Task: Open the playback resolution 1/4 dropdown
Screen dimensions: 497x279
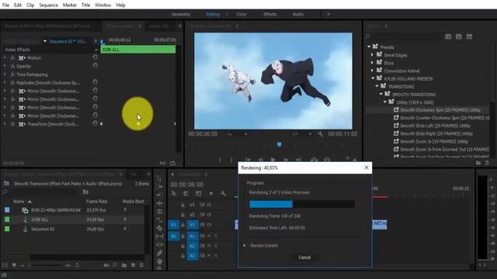Action: (x=302, y=134)
